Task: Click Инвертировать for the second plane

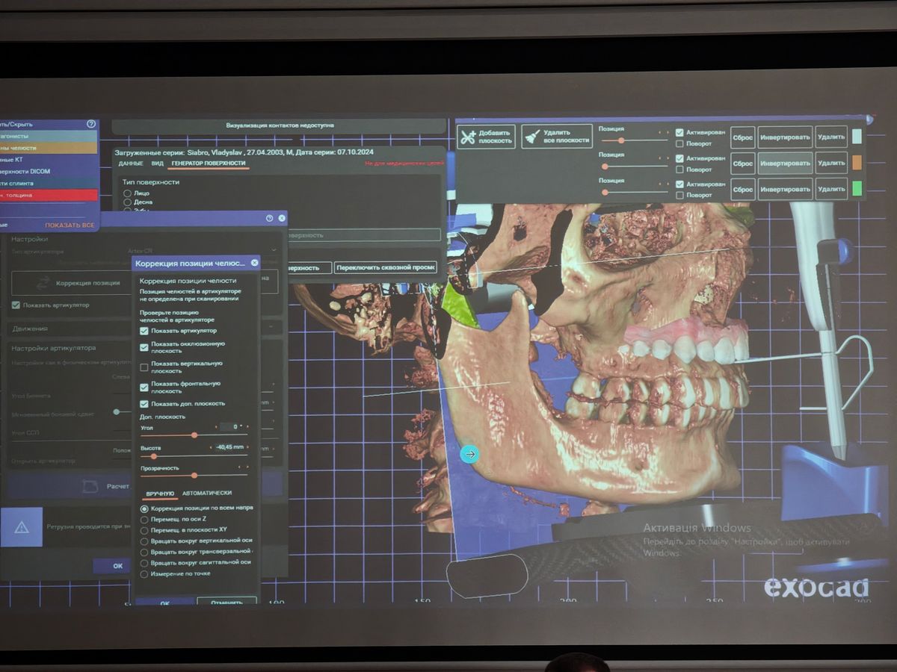Action: click(785, 164)
